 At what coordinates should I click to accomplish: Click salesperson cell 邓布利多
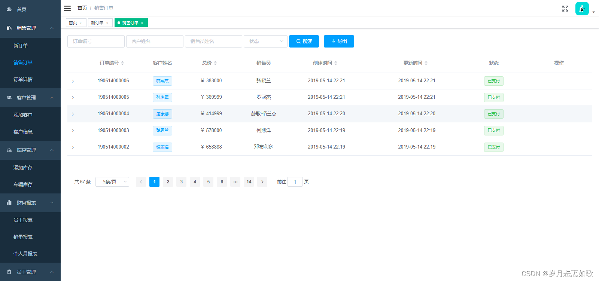264,147
